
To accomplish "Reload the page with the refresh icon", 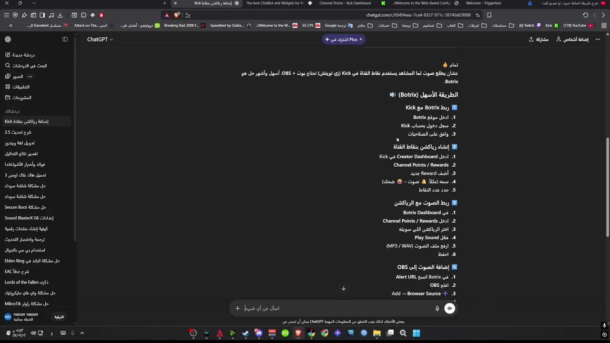I will click(x=585, y=15).
